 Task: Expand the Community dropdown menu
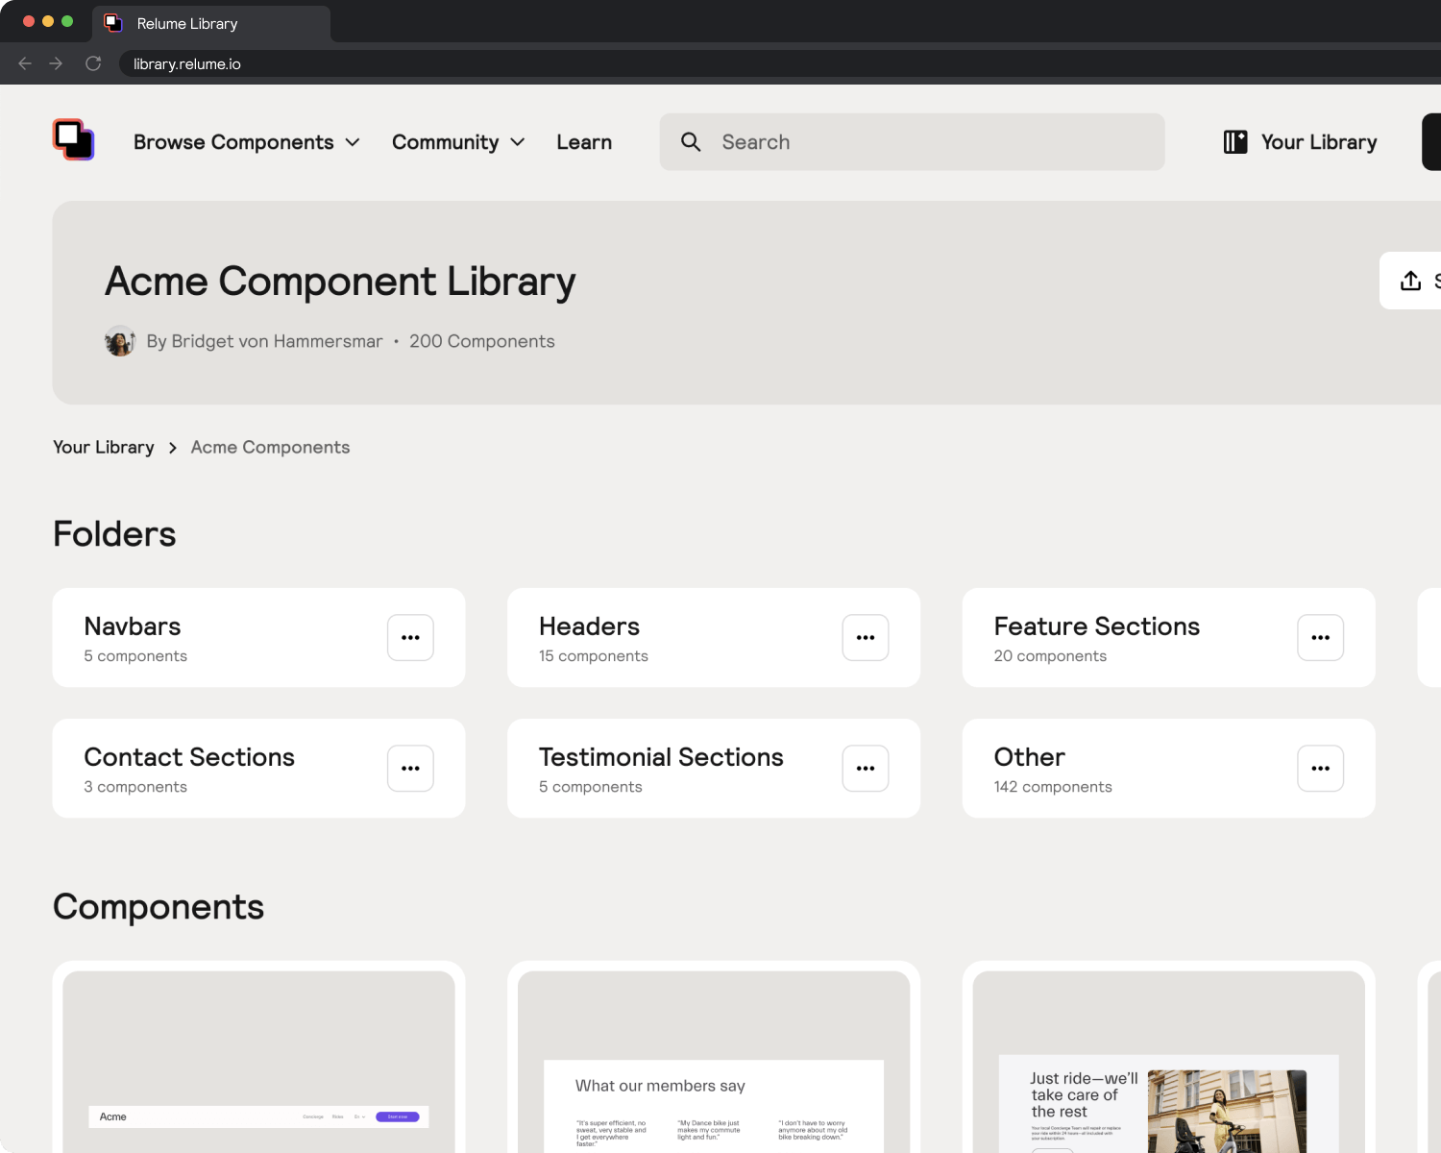tap(458, 142)
